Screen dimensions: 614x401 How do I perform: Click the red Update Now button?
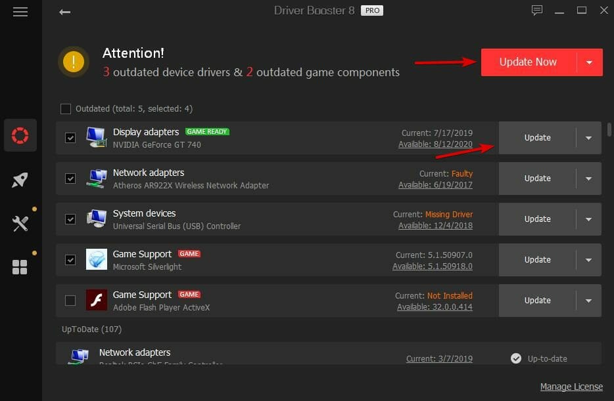529,62
